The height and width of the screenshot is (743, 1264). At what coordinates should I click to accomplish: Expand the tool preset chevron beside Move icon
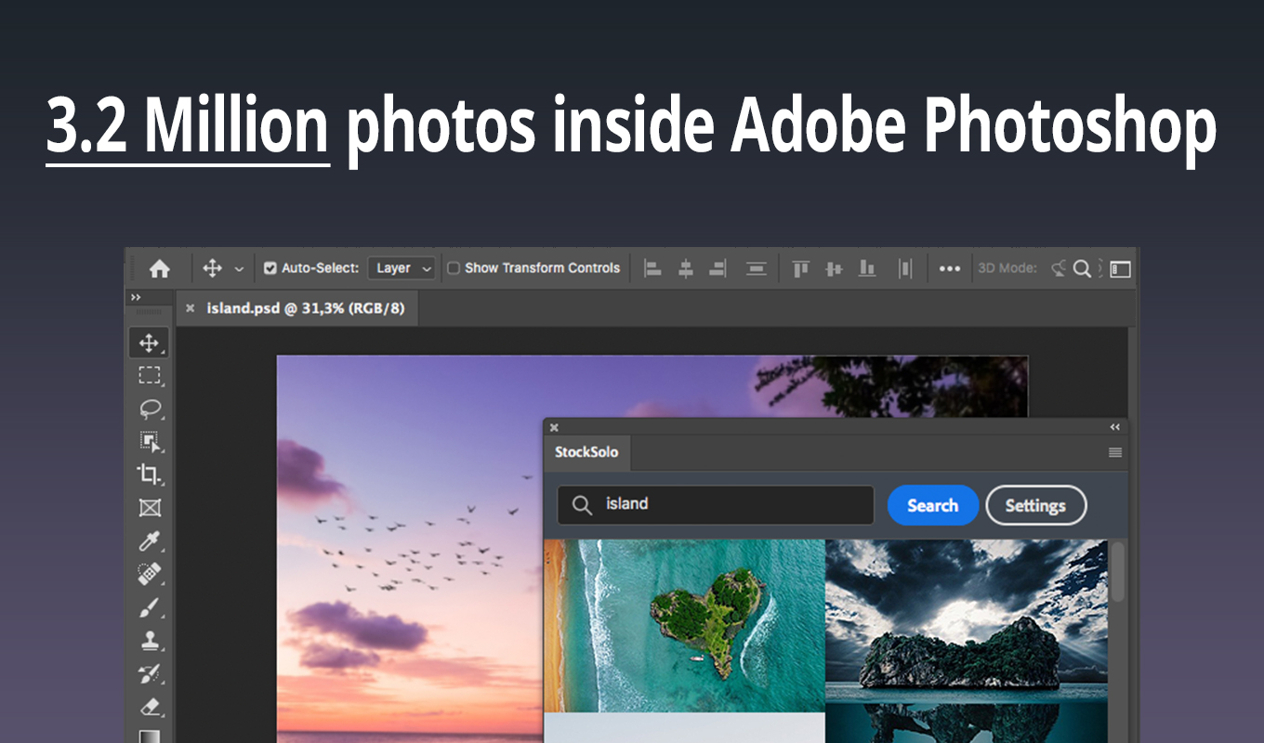[239, 269]
